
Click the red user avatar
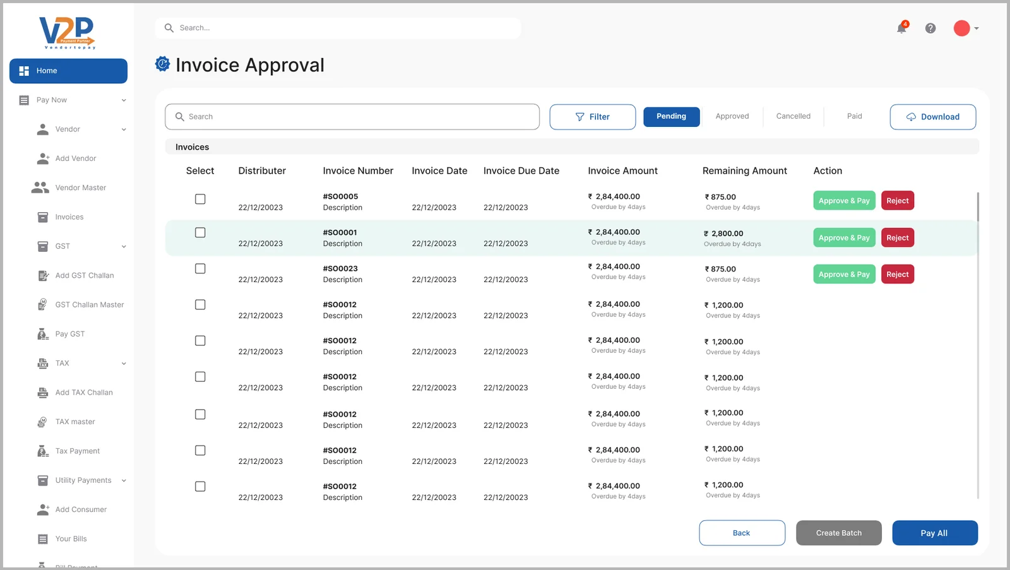961,28
